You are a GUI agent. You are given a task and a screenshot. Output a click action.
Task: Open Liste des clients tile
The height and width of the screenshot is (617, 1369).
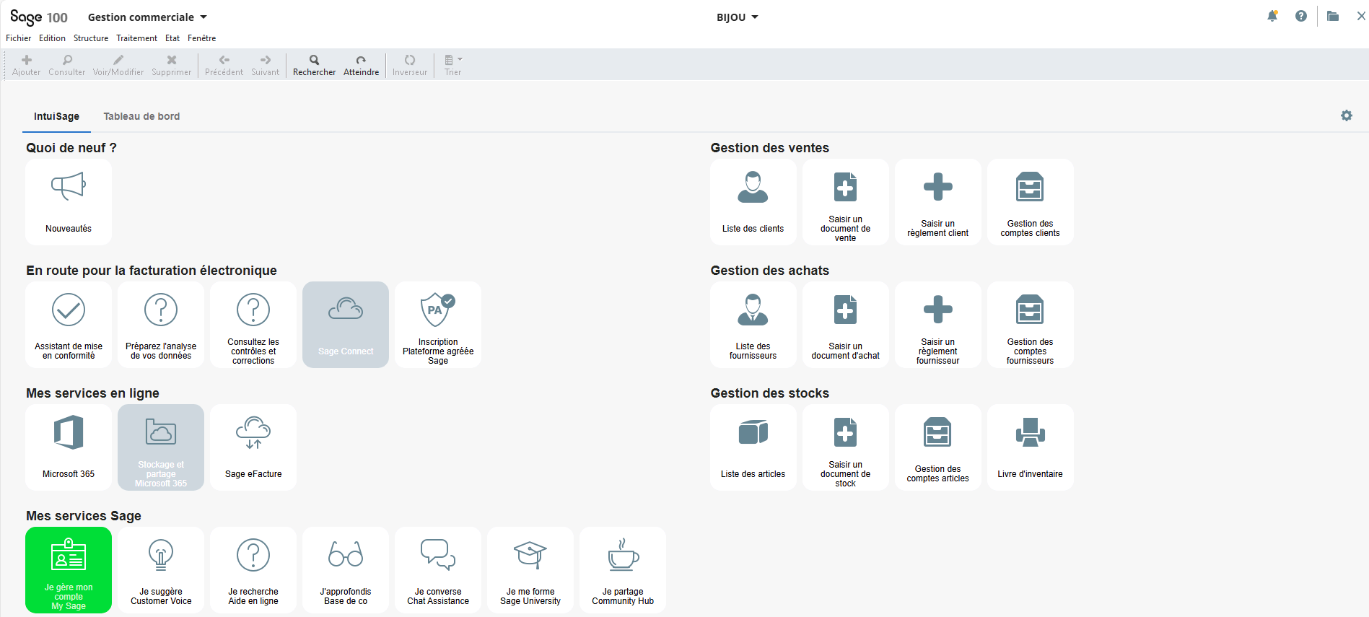pyautogui.click(x=753, y=201)
